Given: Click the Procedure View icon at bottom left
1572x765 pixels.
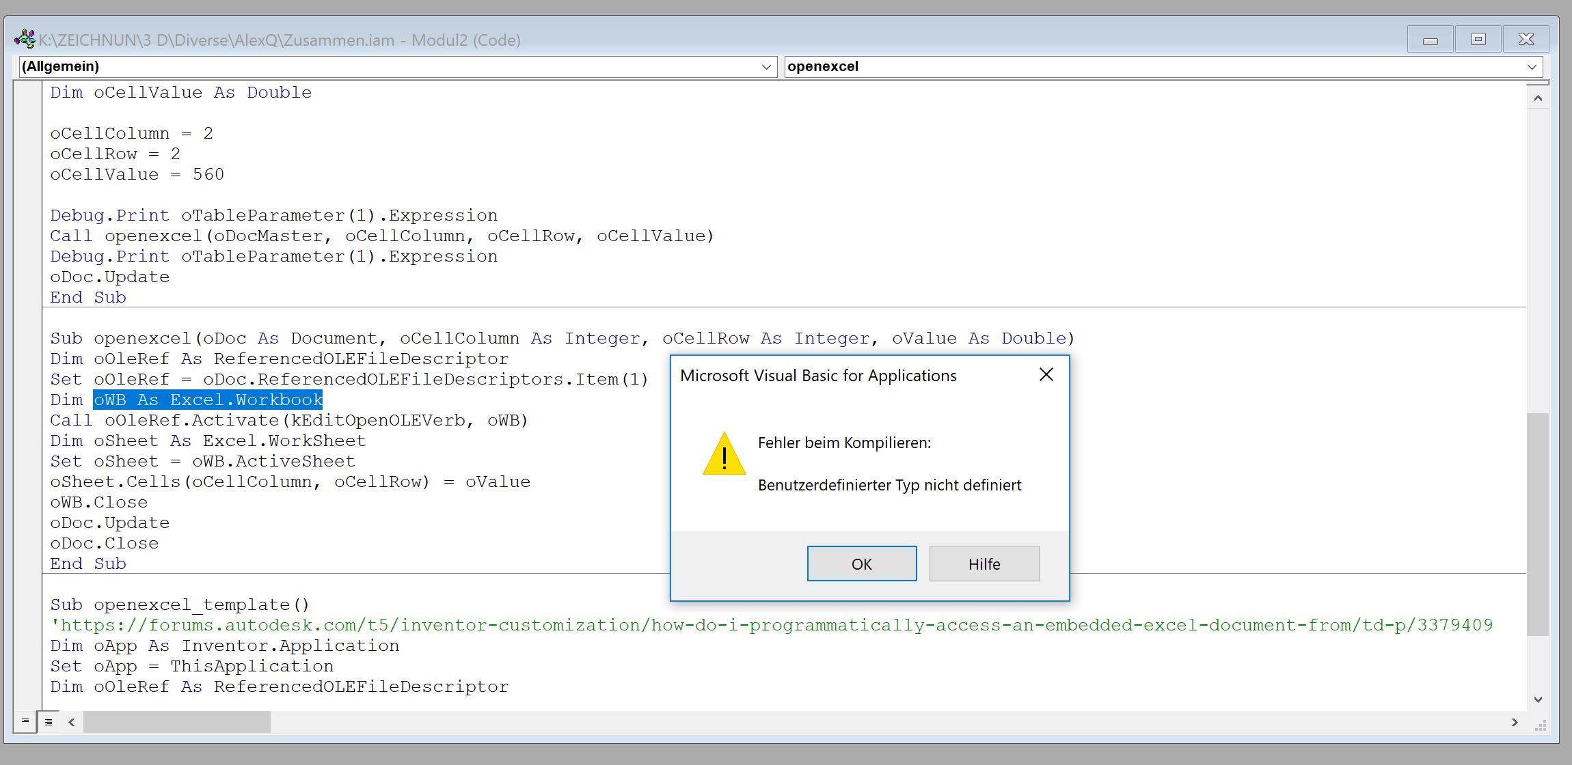Looking at the screenshot, I should click(25, 721).
